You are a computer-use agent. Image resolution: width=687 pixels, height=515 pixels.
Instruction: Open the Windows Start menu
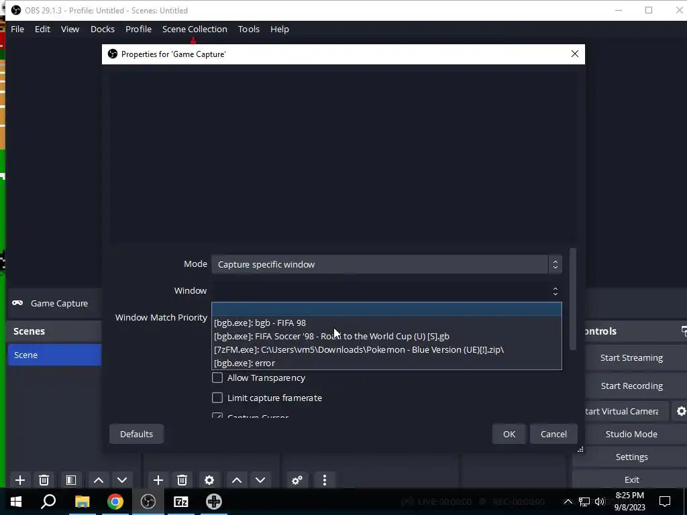click(x=16, y=502)
